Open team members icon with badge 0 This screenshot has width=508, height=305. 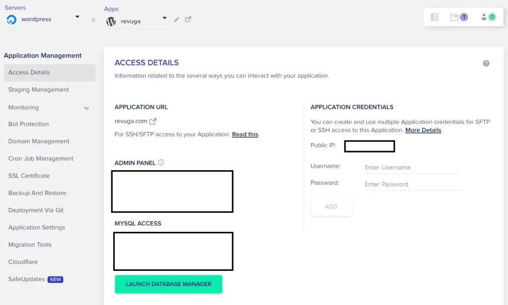[488, 17]
